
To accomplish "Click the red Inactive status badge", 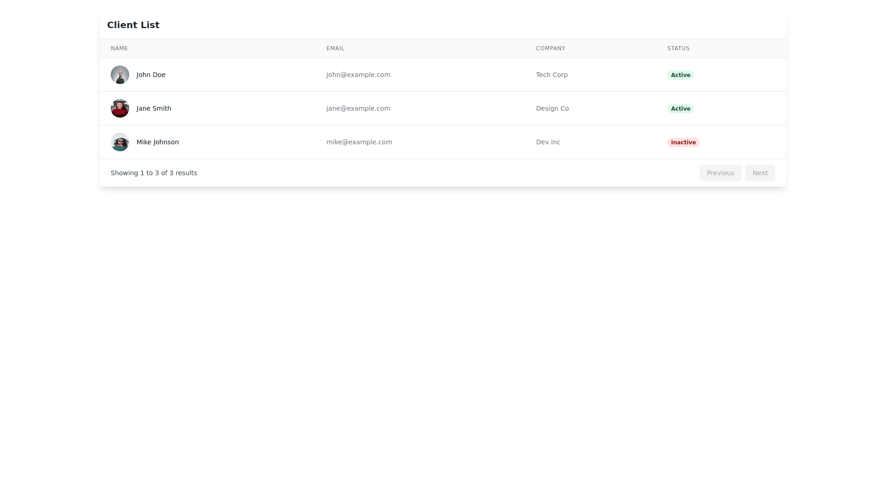I will [683, 142].
